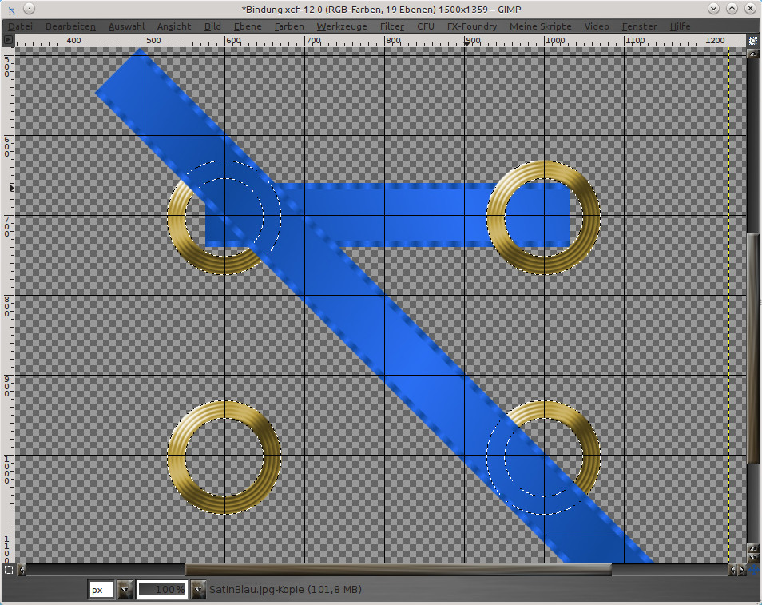Click the zoom-on-resize icon above vertical scrollbar

click(752, 40)
